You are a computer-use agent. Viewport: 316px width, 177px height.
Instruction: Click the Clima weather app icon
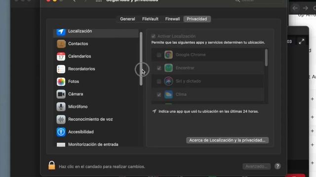pyautogui.click(x=168, y=94)
